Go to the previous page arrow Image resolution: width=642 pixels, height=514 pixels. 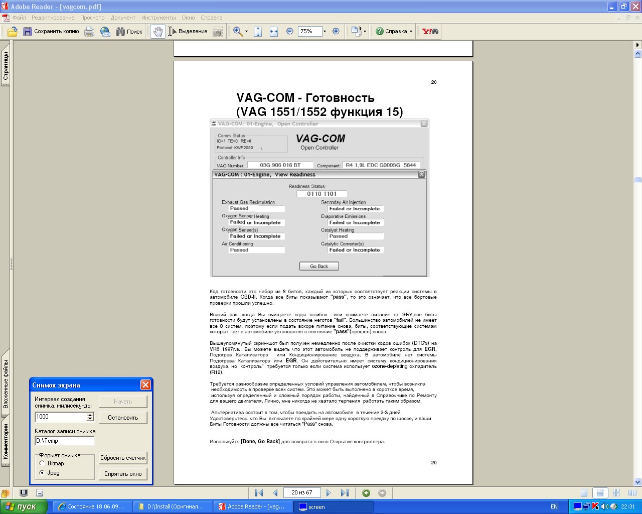(275, 493)
